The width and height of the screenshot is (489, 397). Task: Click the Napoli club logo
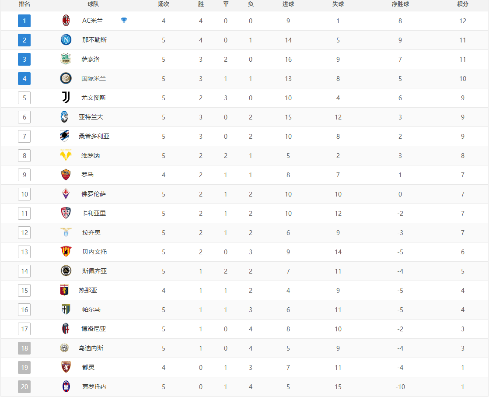(x=66, y=40)
